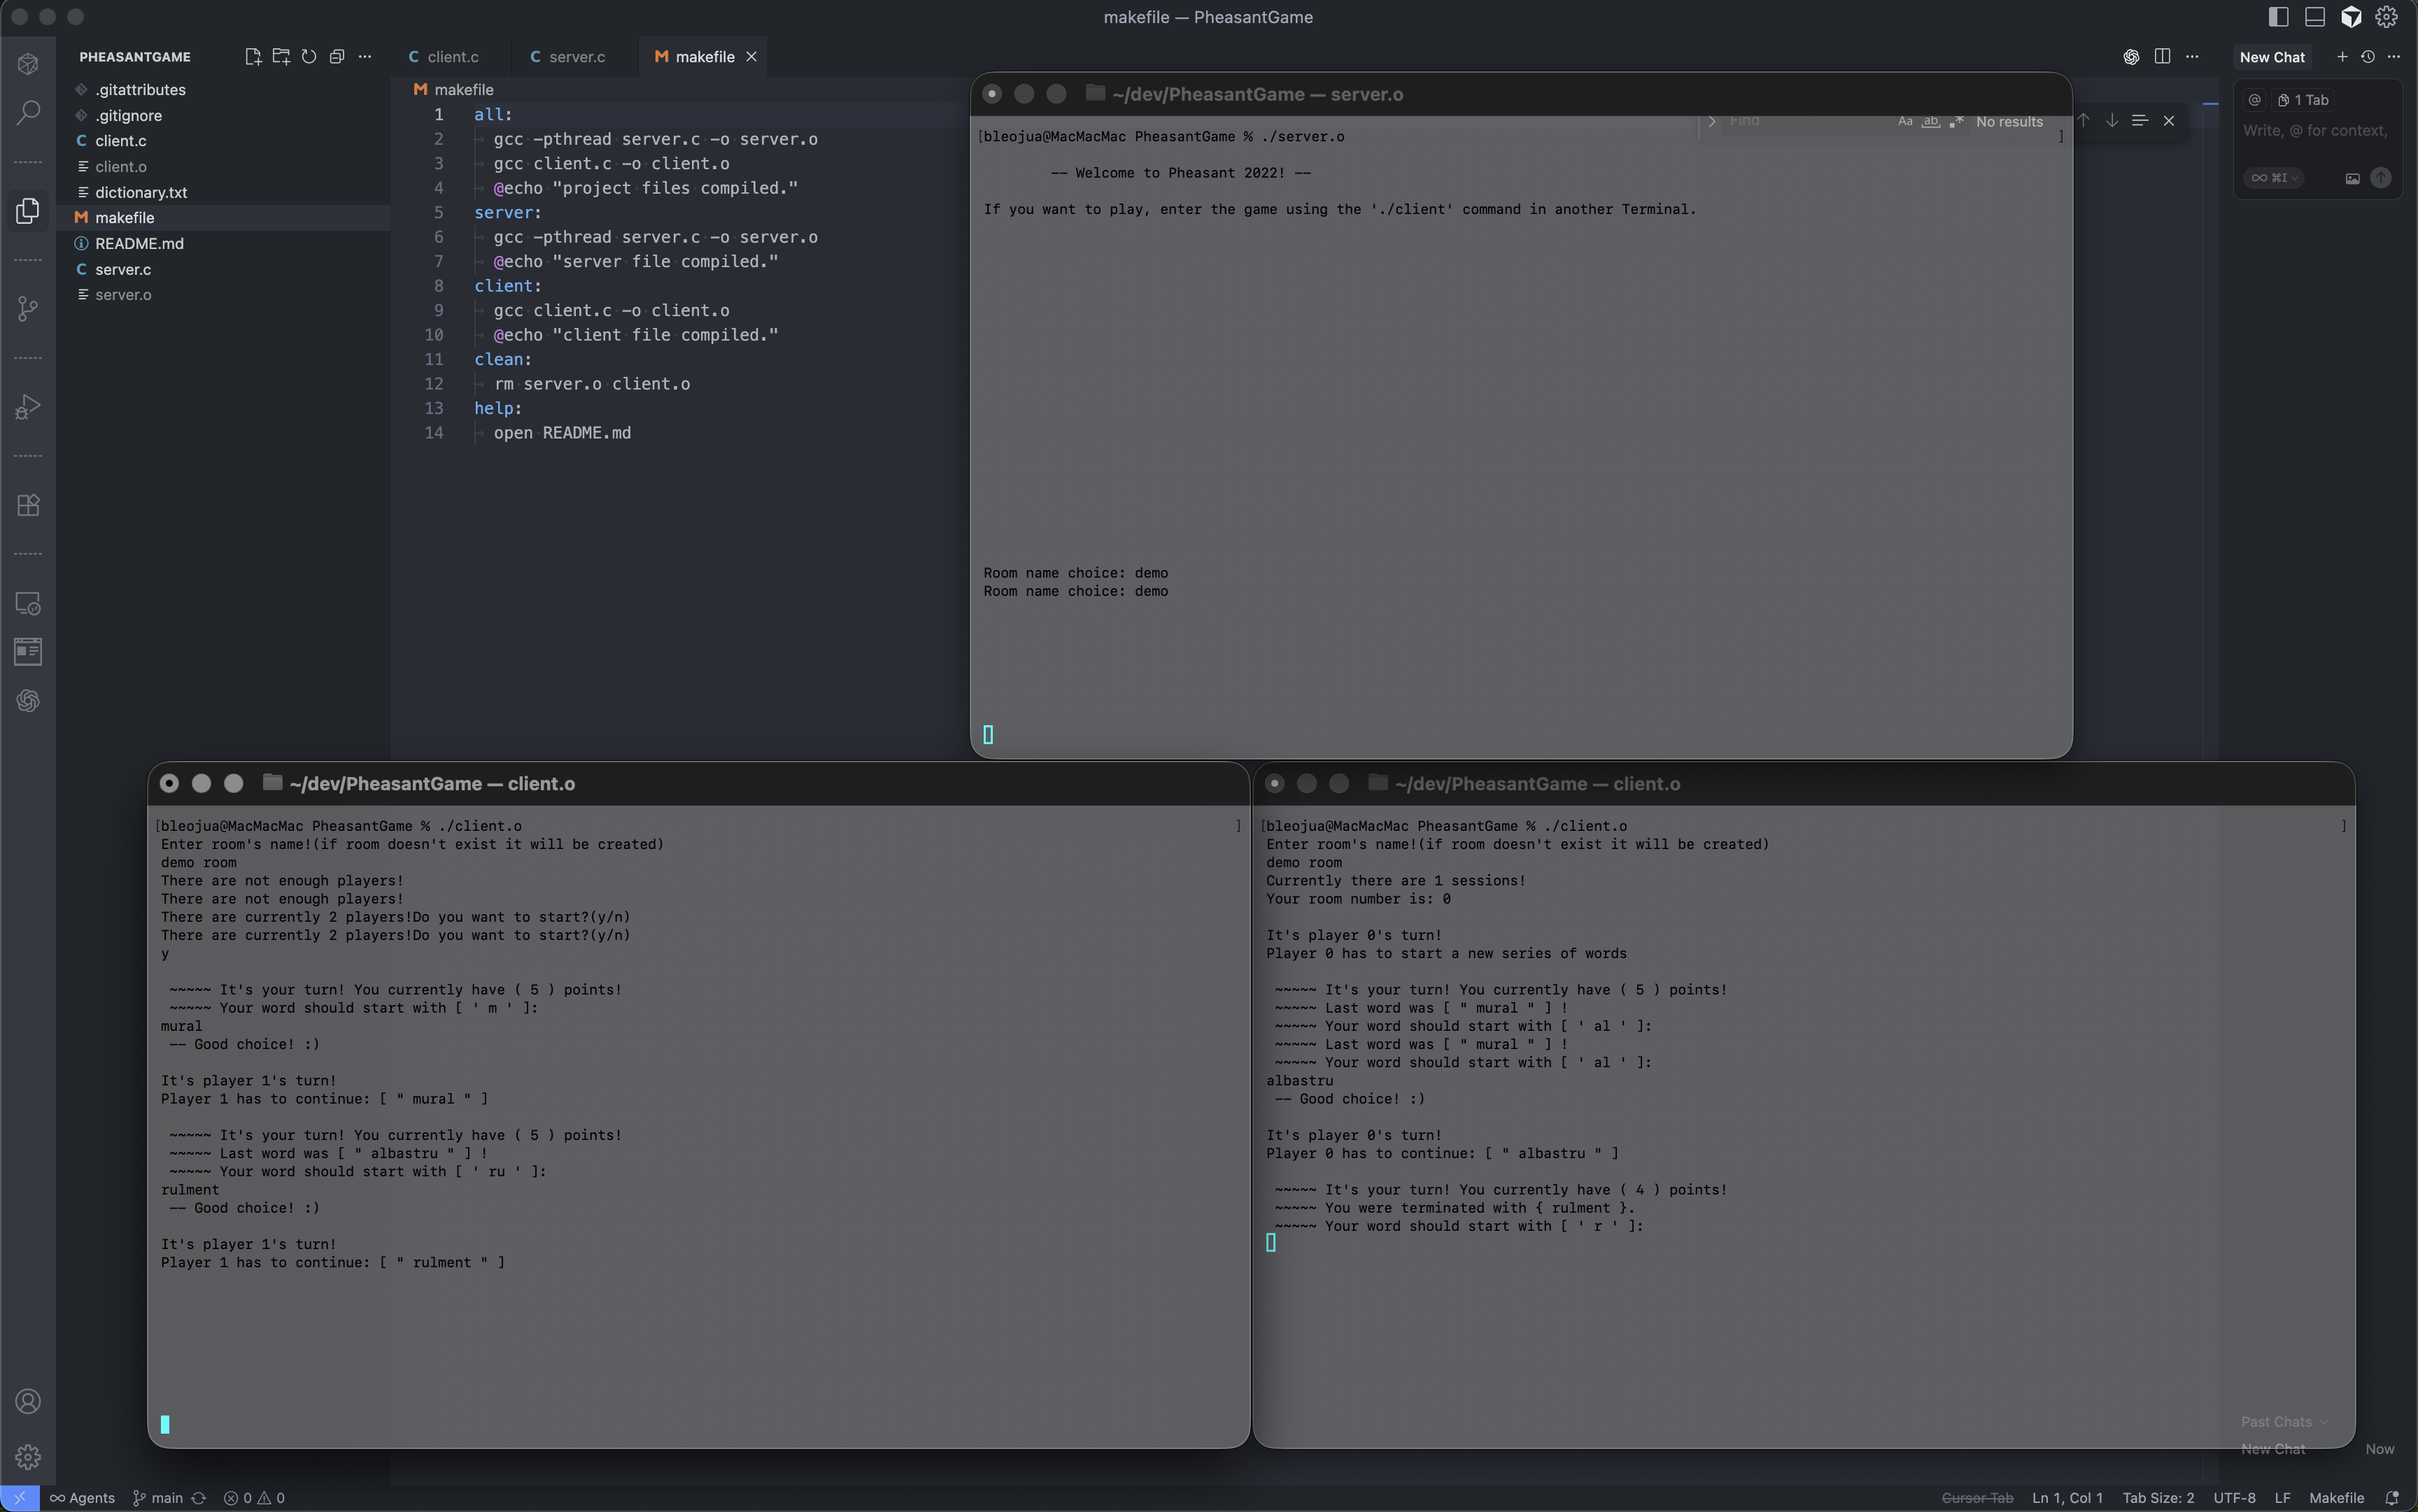Open Explorer more actions menu

coord(365,57)
